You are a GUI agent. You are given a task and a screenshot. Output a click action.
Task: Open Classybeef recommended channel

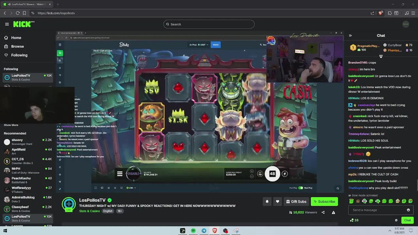tap(28, 209)
